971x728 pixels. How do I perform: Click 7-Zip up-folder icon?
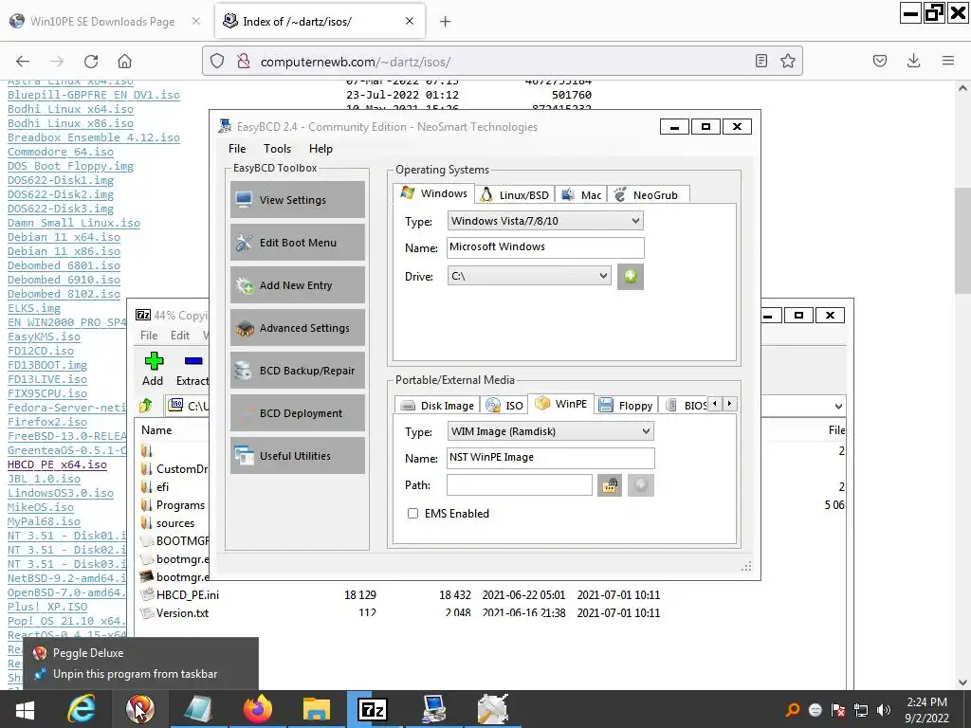[x=146, y=406]
